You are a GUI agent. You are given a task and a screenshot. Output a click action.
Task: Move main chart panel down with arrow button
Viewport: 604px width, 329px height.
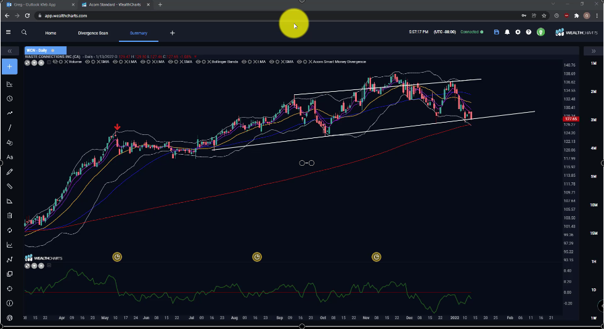click(x=35, y=62)
